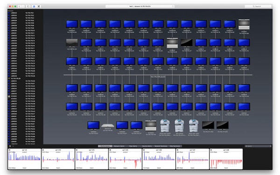The width and height of the screenshot is (280, 175).
Task: Switch to the Performance tab
Action: [x=105, y=146]
